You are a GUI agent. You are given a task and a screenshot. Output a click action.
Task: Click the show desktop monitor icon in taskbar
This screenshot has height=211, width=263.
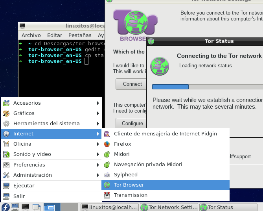click(x=15, y=207)
